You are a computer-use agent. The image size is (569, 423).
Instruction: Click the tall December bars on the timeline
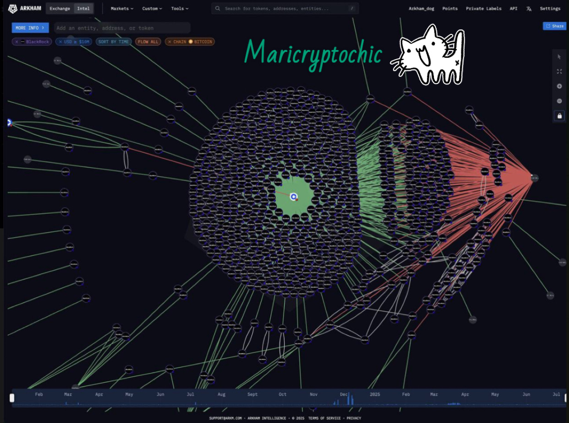(350, 399)
